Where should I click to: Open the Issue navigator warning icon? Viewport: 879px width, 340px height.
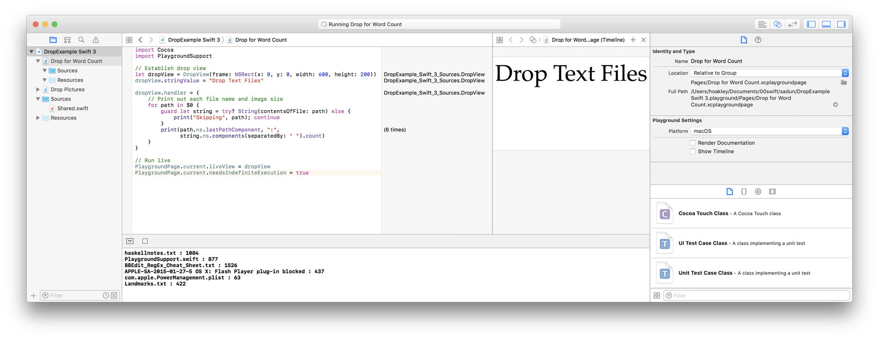(96, 40)
